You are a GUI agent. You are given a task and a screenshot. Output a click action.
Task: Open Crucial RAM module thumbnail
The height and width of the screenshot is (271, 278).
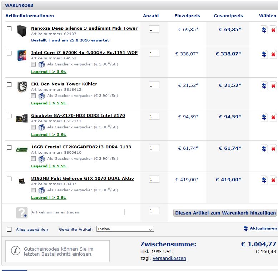(x=22, y=149)
